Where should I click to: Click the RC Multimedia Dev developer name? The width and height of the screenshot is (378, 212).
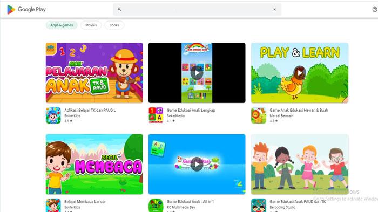coord(181,207)
